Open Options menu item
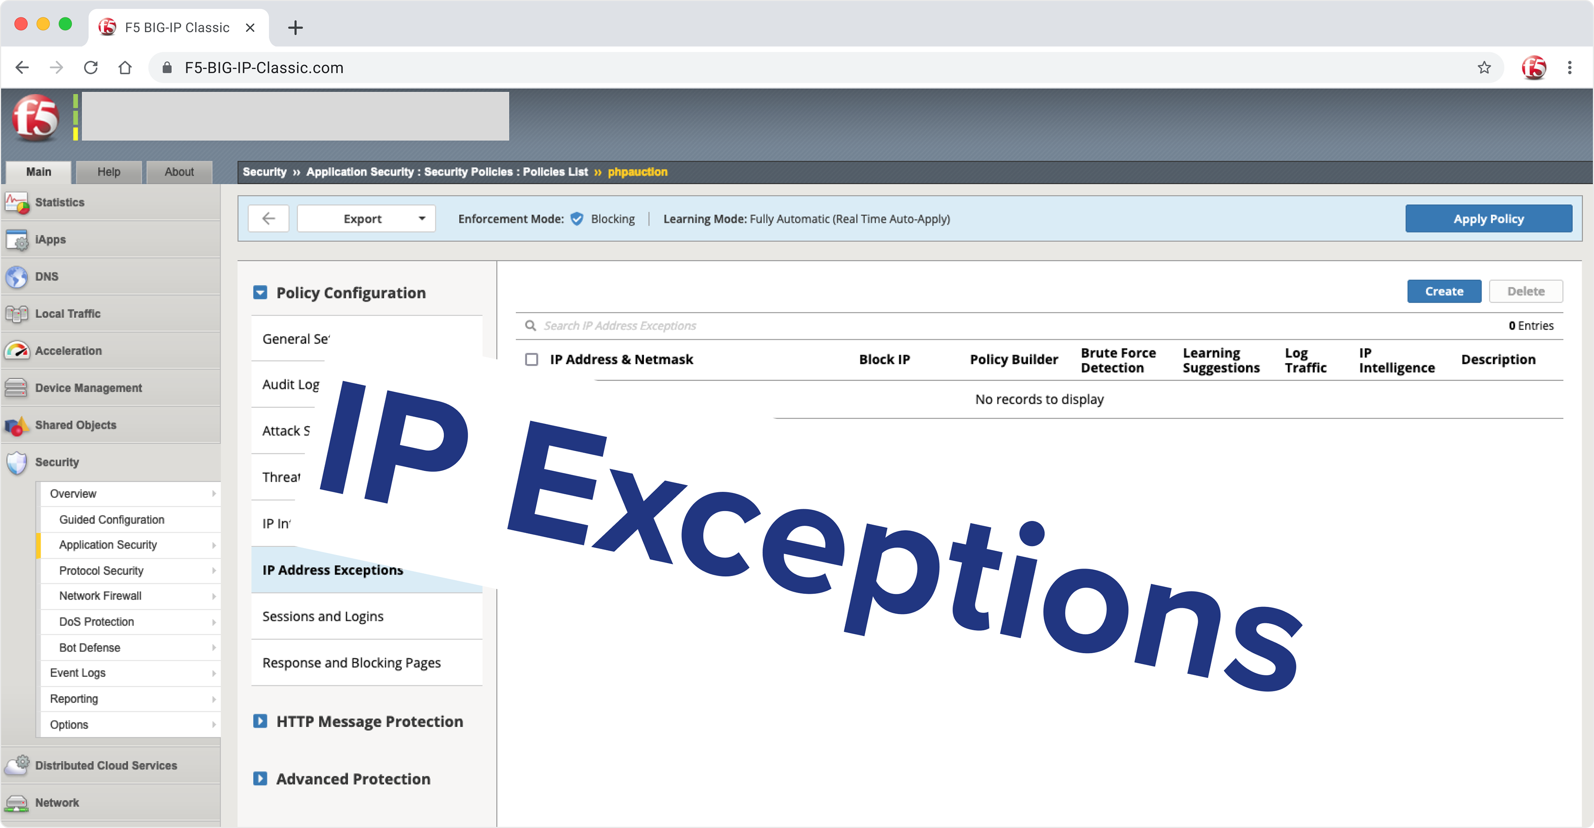 (x=131, y=725)
